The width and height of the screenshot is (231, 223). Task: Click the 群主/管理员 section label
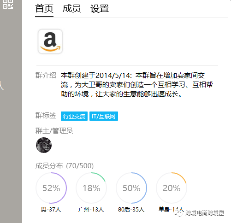click(x=54, y=131)
